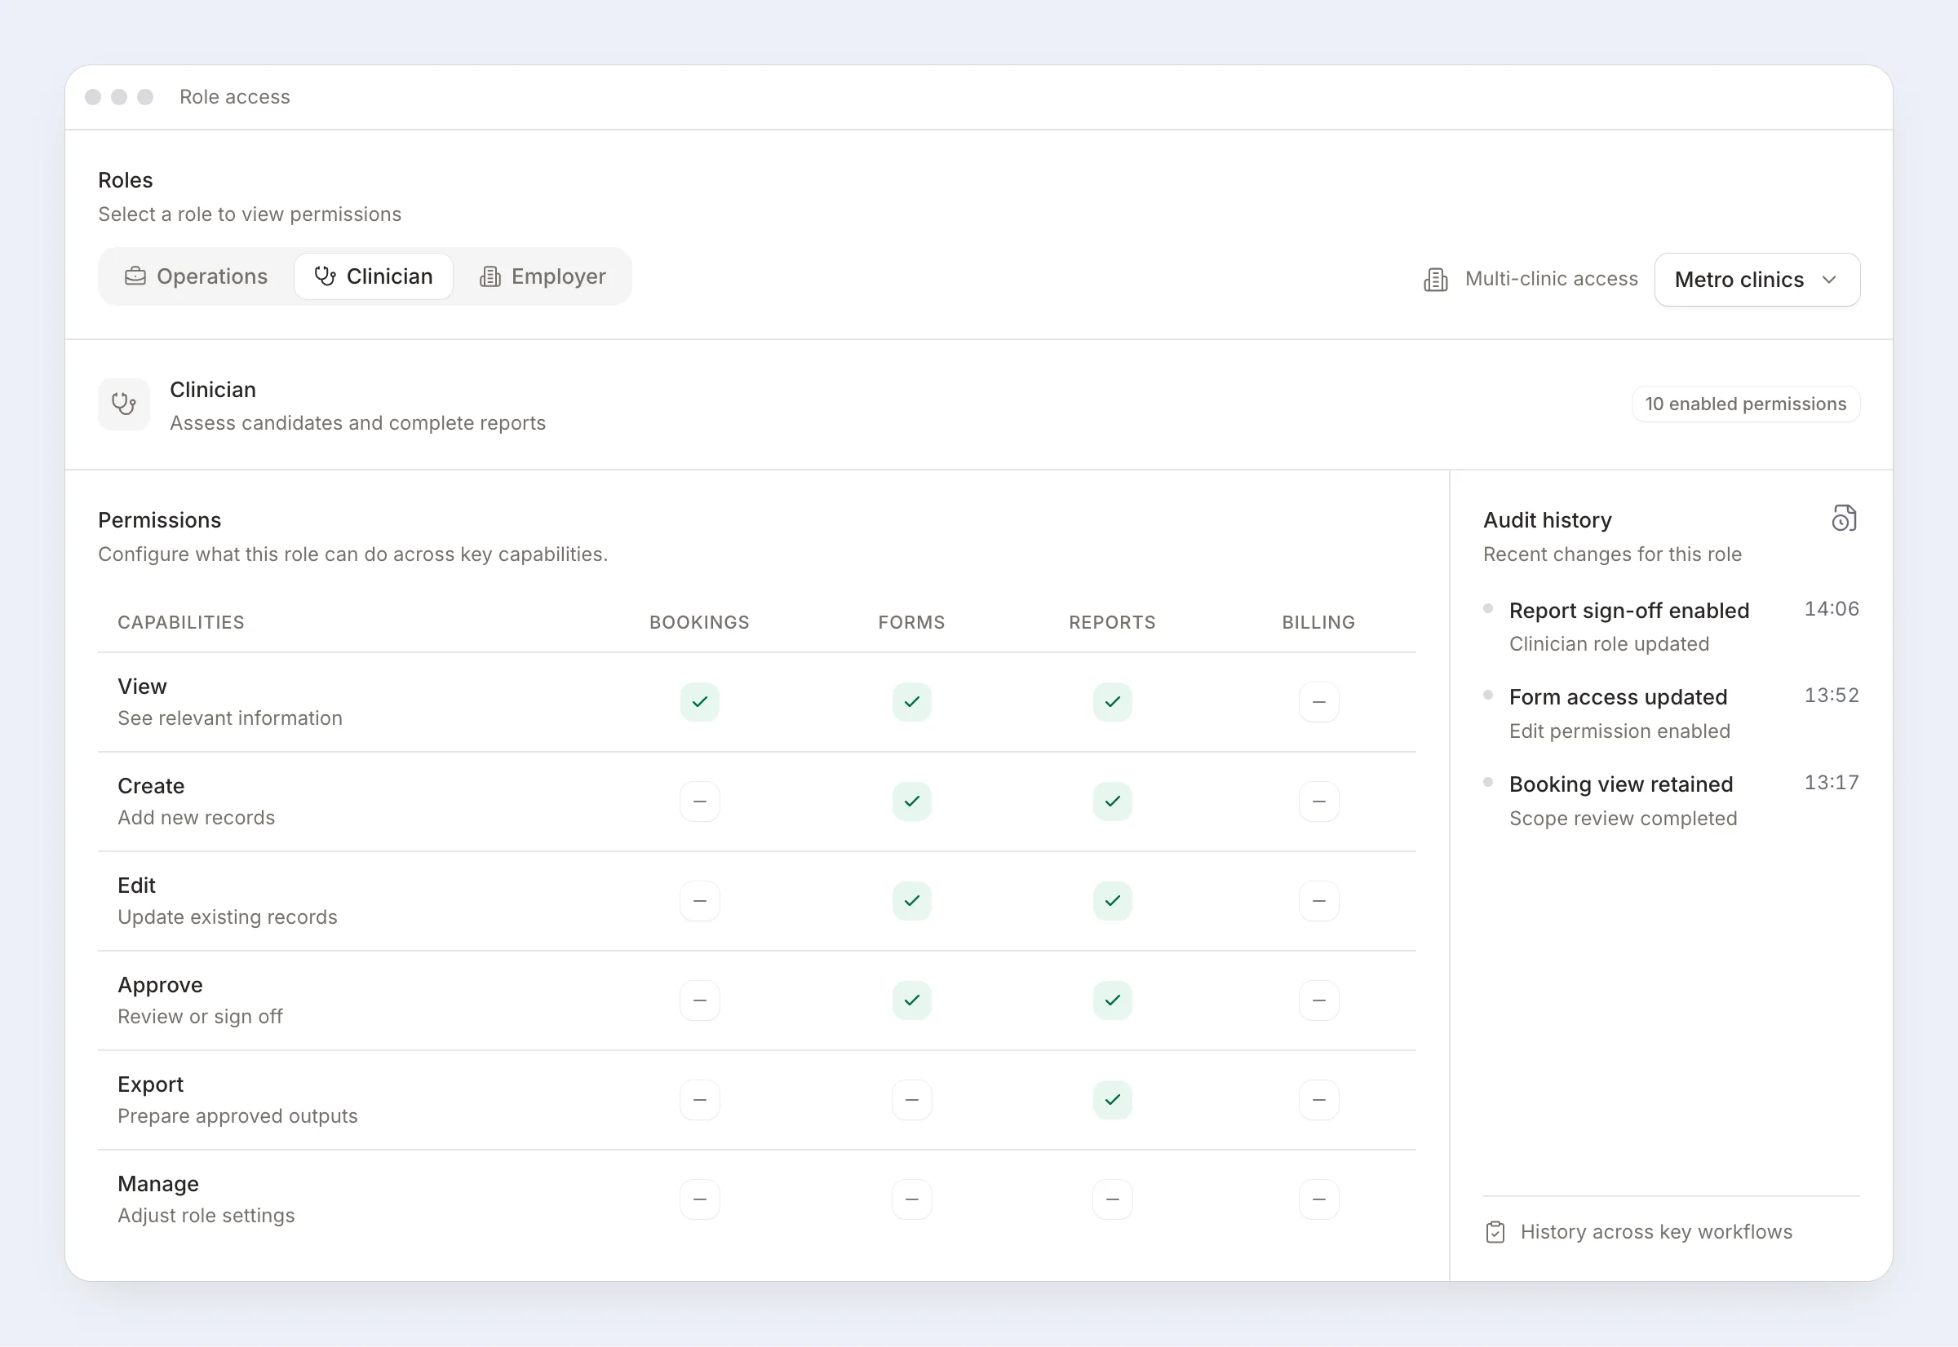
Task: Enable Edit permission for Bookings
Action: point(700,901)
